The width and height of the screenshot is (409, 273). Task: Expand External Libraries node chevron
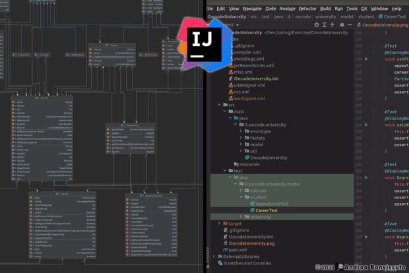tap(214, 257)
